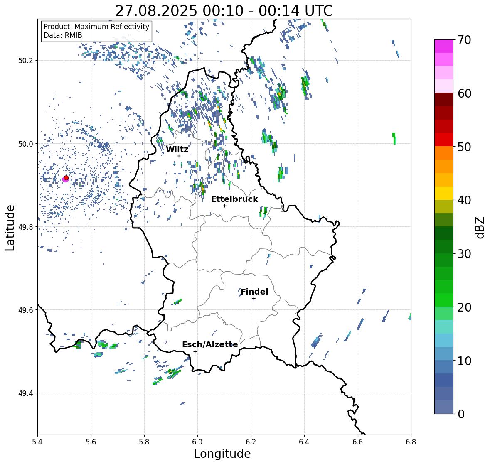Image resolution: width=490 pixels, height=464 pixels.
Task: Click the 10 tick on the colorbar
Action: coord(464,361)
